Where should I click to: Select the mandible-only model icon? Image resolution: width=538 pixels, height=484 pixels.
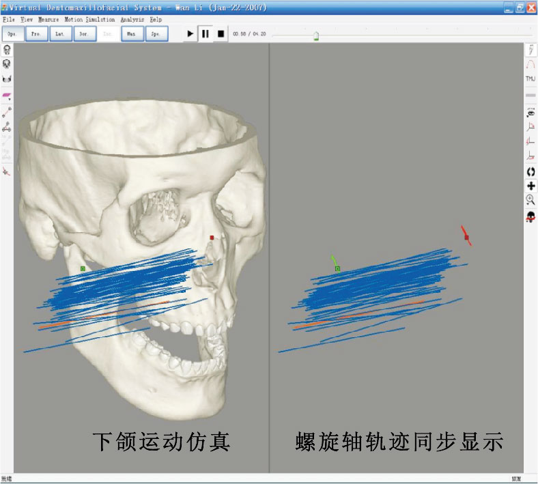tap(7, 79)
